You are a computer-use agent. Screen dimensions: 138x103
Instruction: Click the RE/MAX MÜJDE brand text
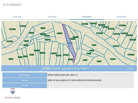point(13,98)
